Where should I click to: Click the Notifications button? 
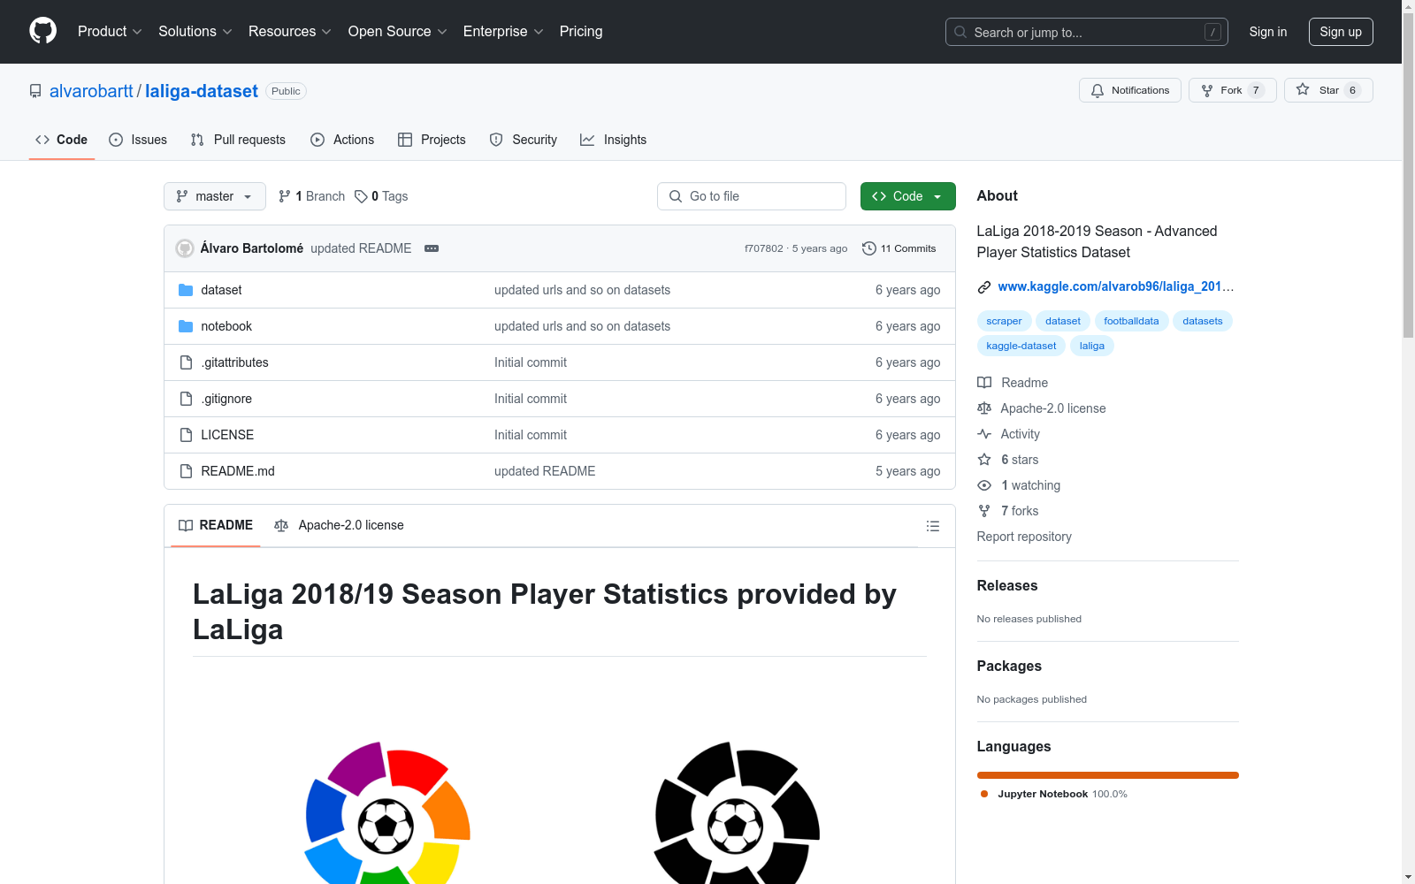click(1130, 90)
